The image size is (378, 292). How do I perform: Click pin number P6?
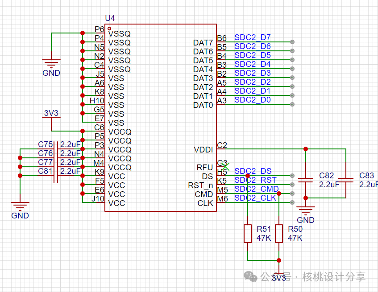[100, 29]
